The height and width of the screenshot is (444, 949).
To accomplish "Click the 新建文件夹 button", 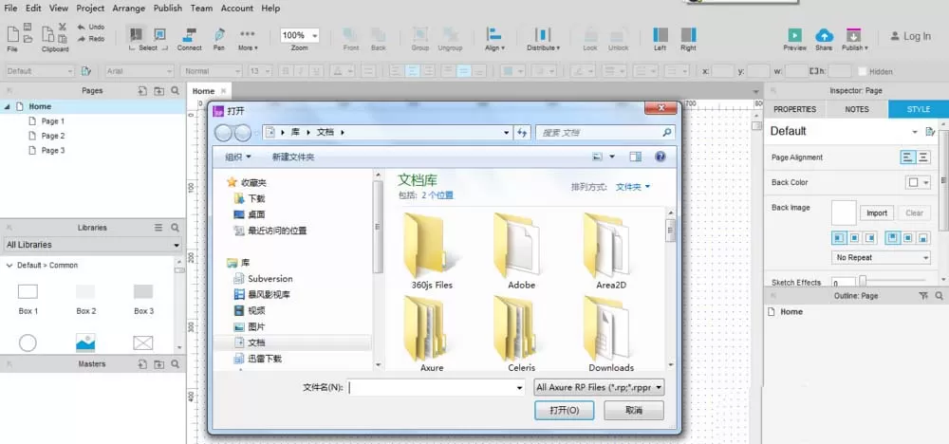I will click(x=293, y=157).
